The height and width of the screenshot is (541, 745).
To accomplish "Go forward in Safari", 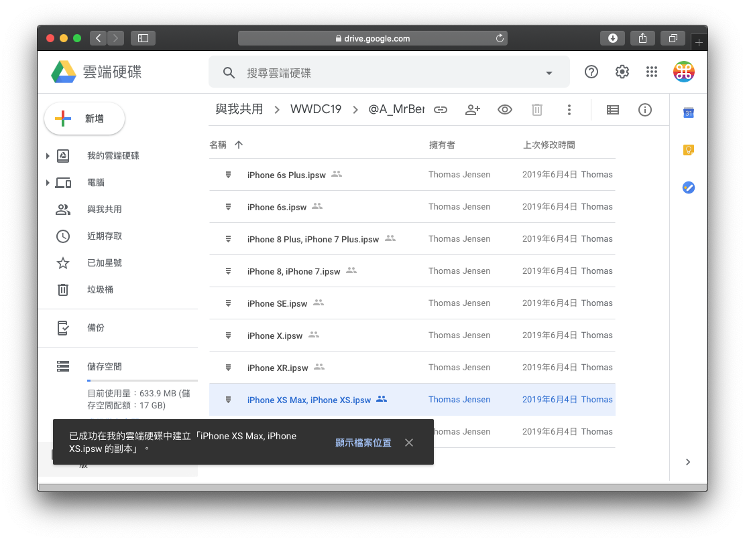I will [115, 38].
